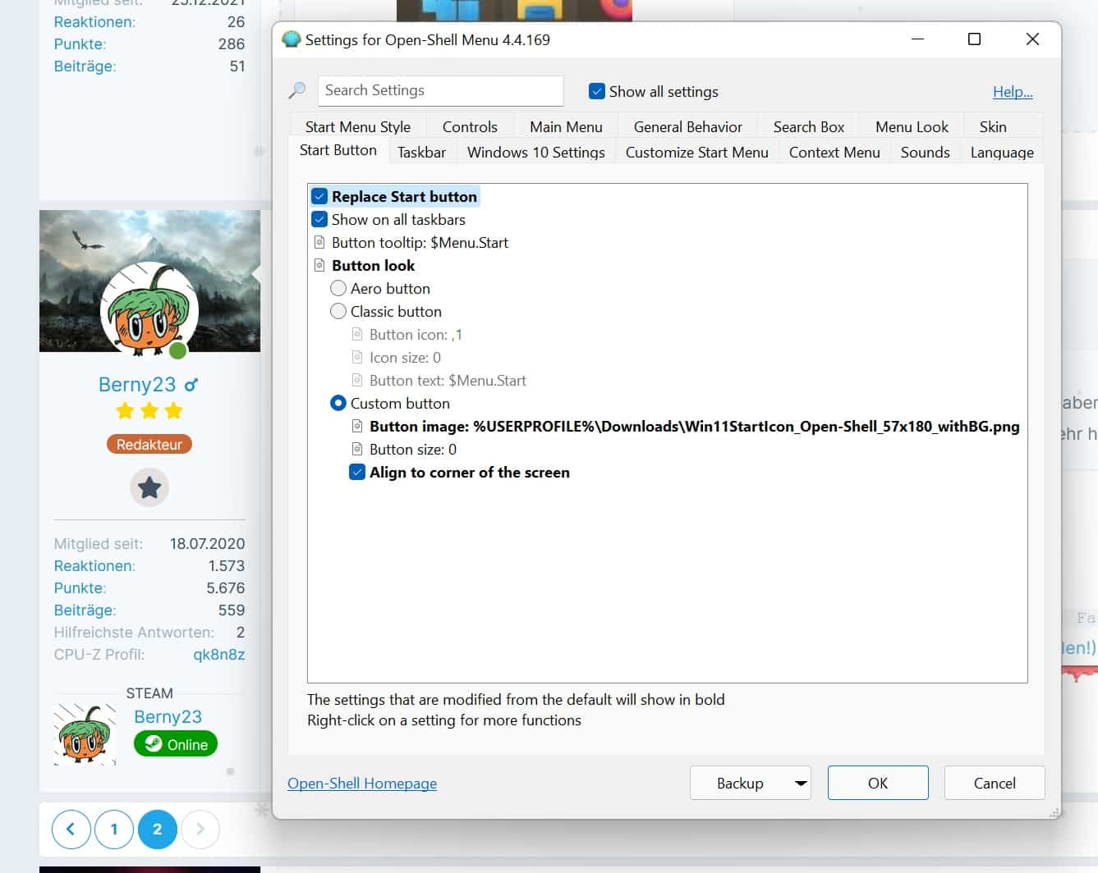Image resolution: width=1098 pixels, height=873 pixels.
Task: Toggle Show on all taskbars checkbox
Action: coord(319,219)
